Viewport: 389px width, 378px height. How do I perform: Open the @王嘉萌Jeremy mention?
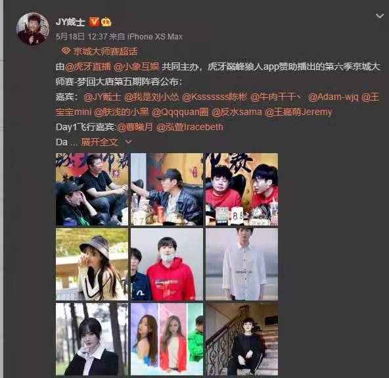(x=298, y=112)
